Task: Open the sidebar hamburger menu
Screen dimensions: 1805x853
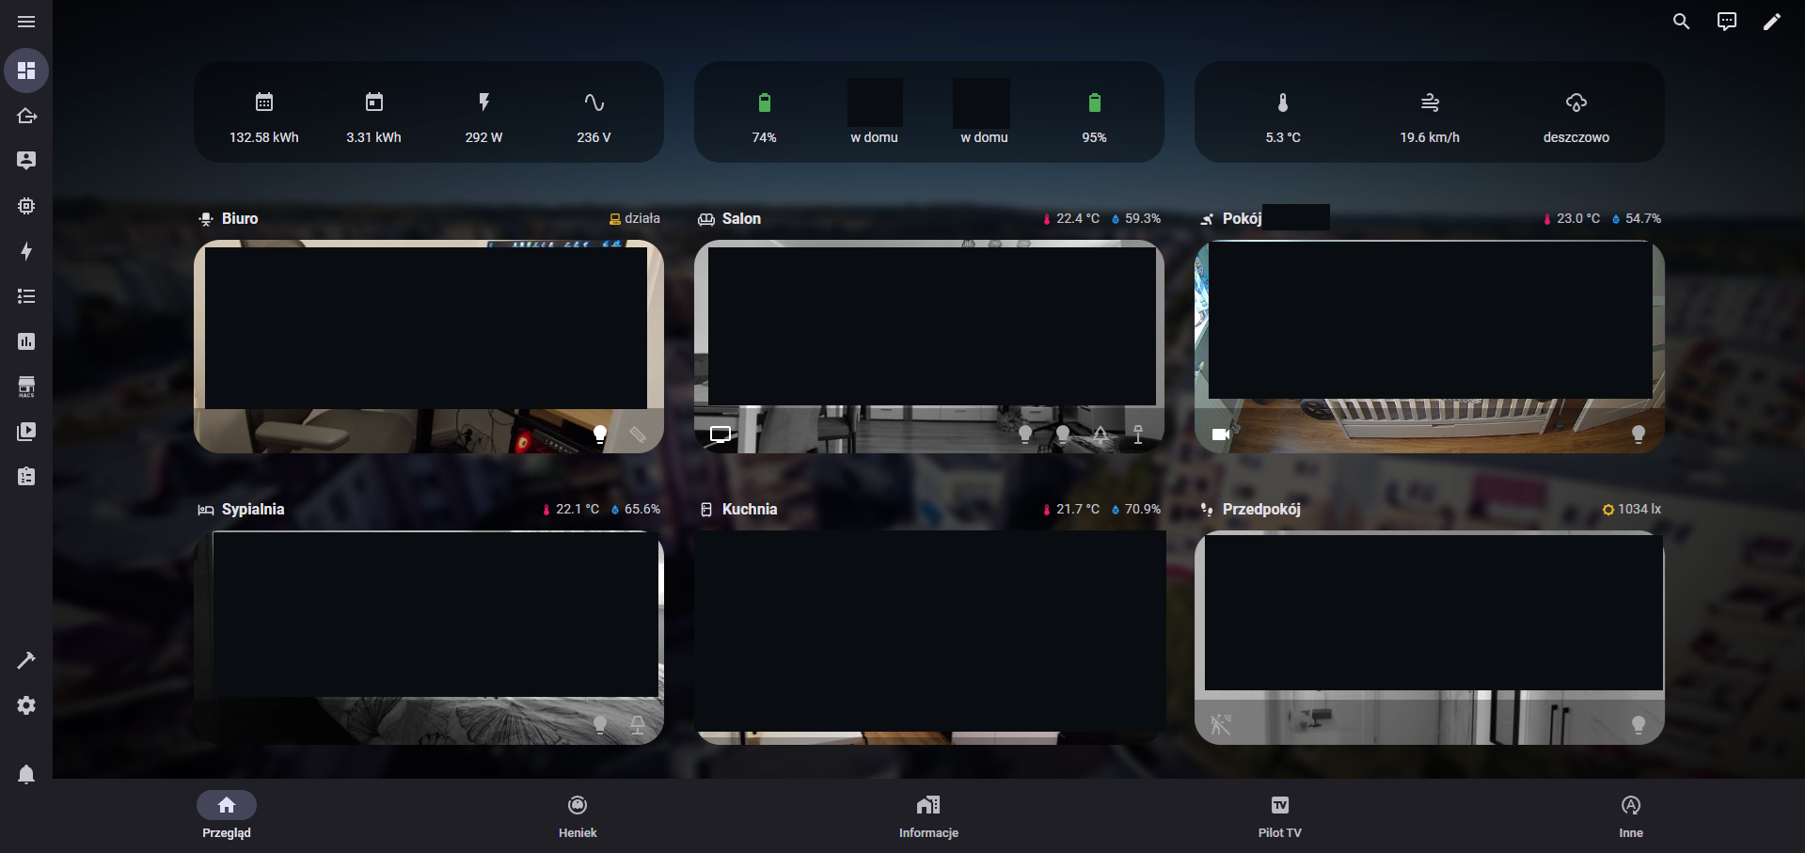Action: [26, 22]
